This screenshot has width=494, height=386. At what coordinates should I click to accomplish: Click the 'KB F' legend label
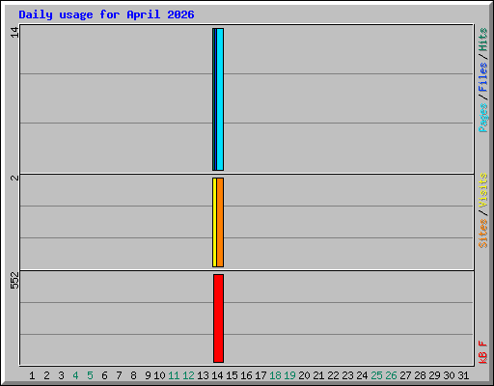tap(483, 352)
